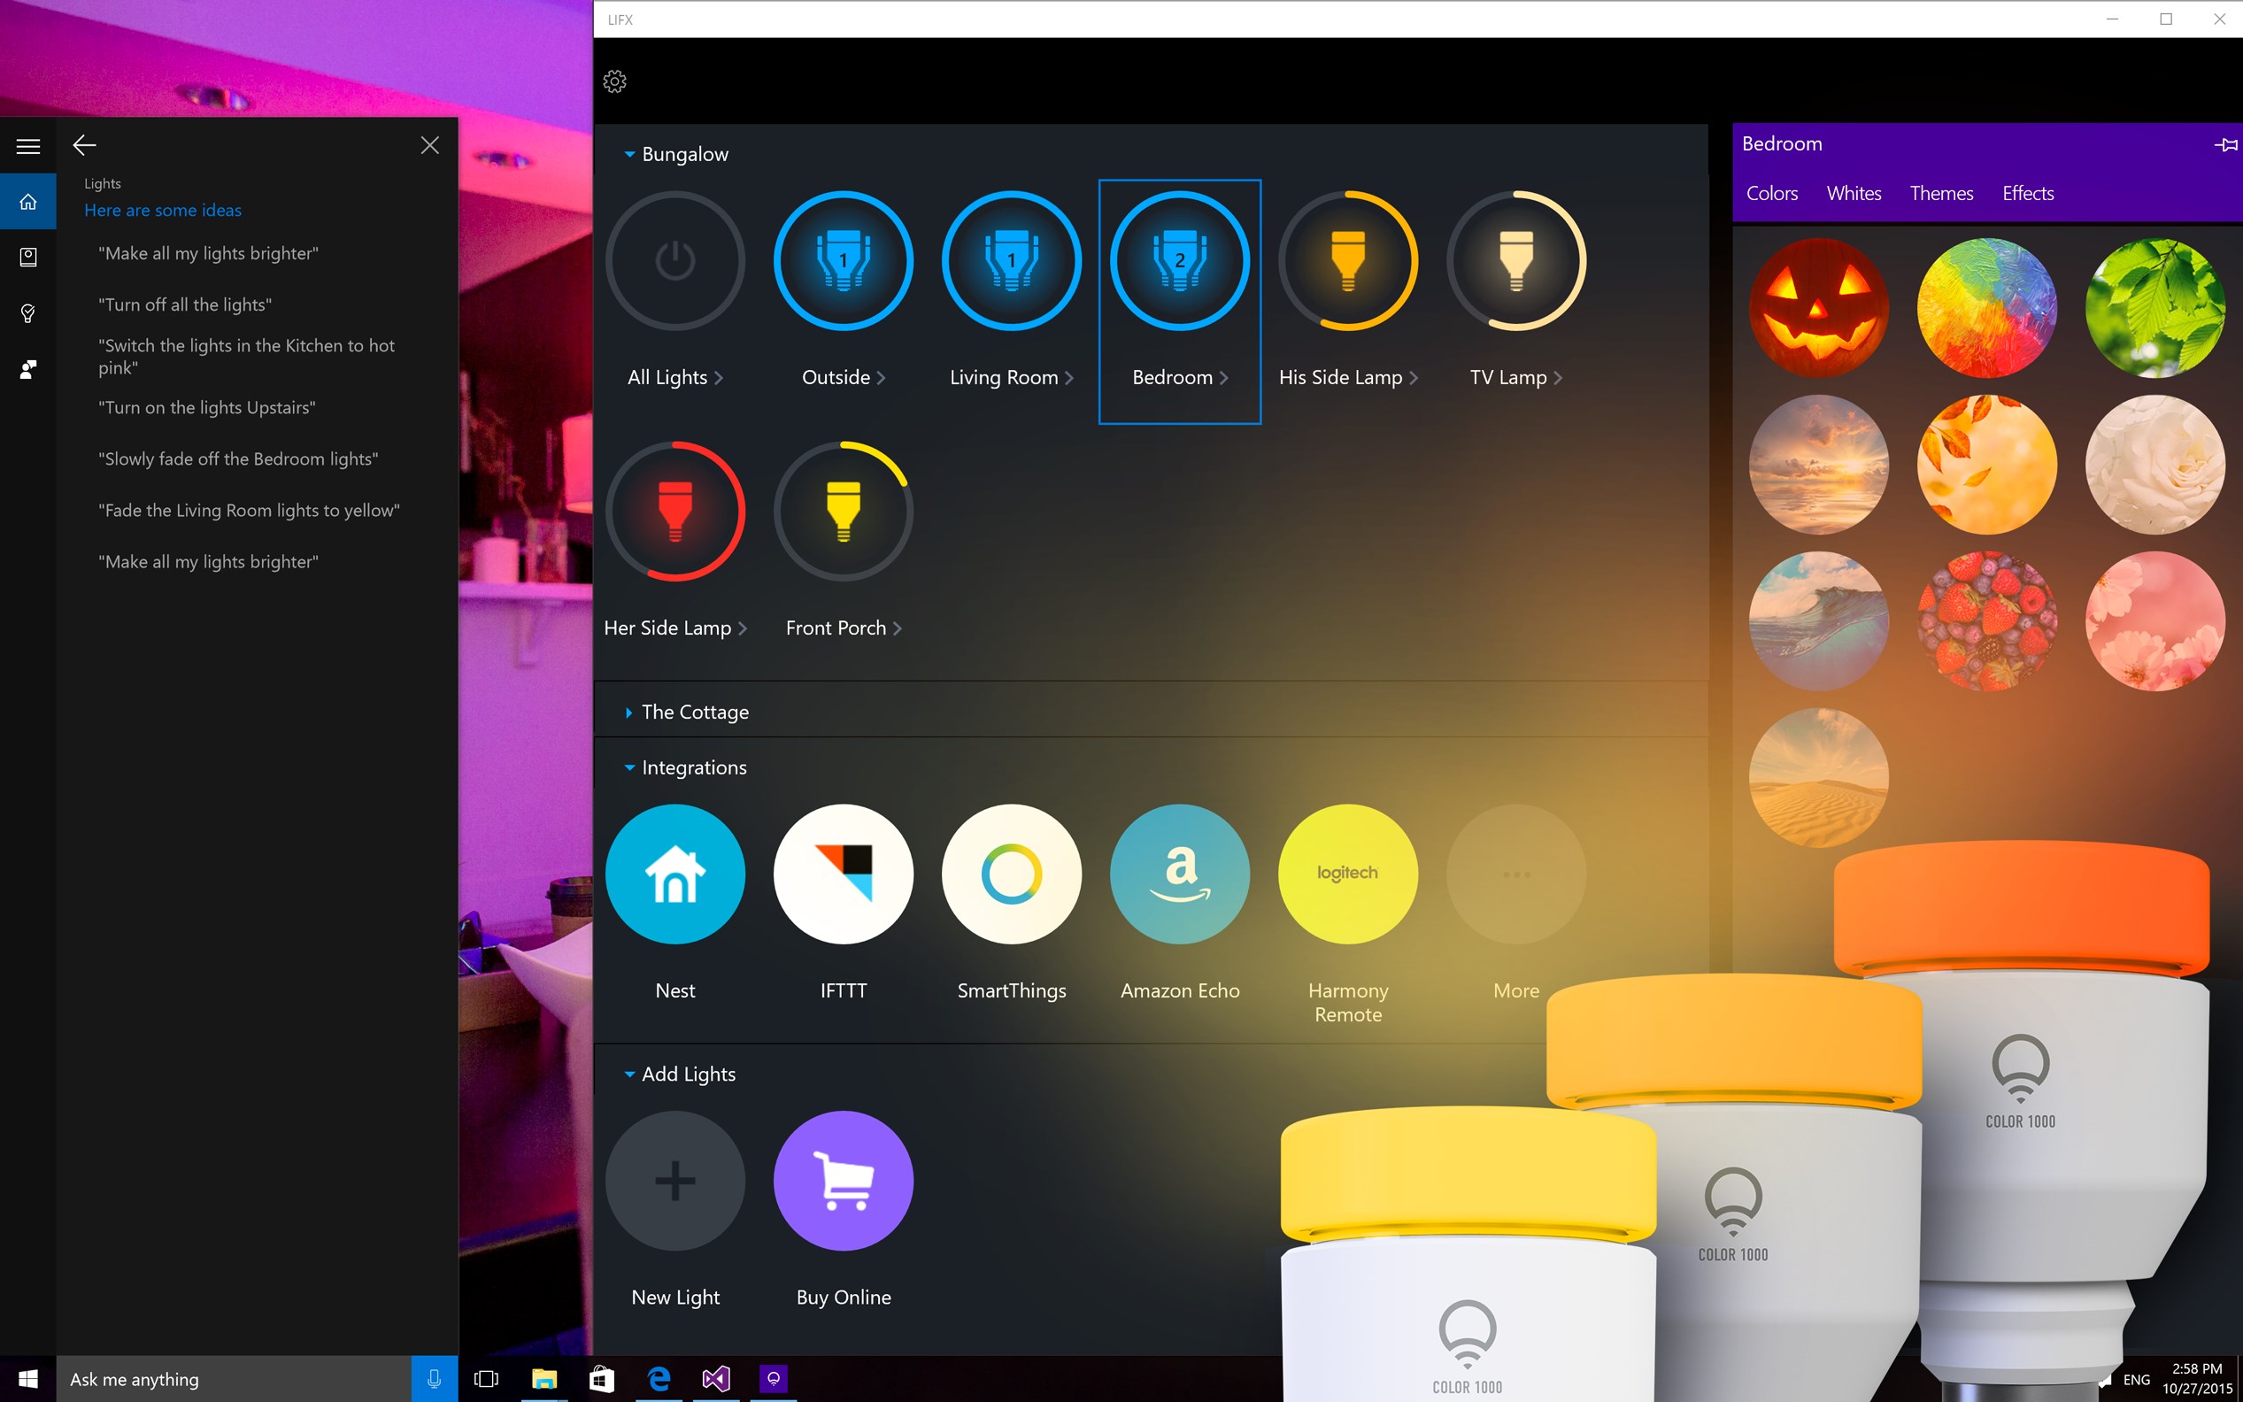2243x1402 pixels.
Task: Open Cortana Notebook
Action: 27,257
